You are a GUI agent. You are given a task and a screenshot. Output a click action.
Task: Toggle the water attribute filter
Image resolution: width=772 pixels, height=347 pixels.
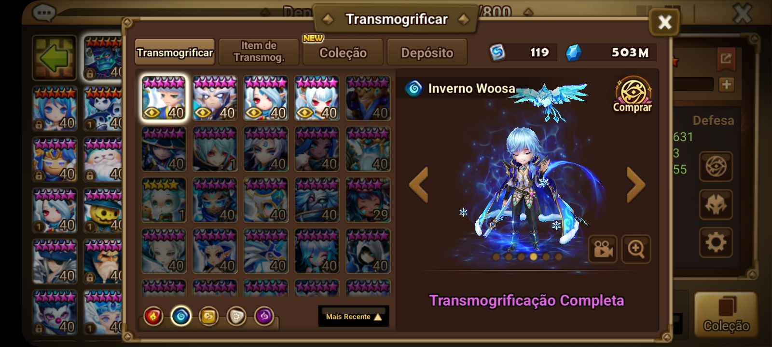(181, 317)
